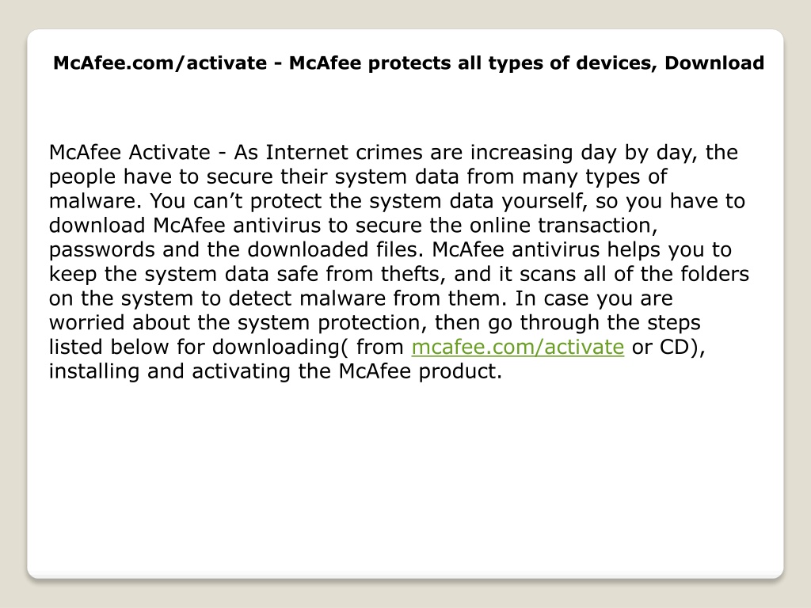Click "McAfee Activate" starting the paragraph

tap(130, 153)
